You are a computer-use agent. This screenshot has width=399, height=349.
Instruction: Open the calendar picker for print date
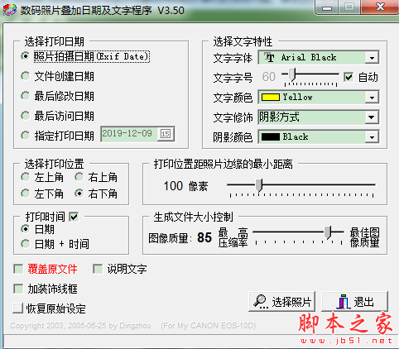tap(166, 134)
